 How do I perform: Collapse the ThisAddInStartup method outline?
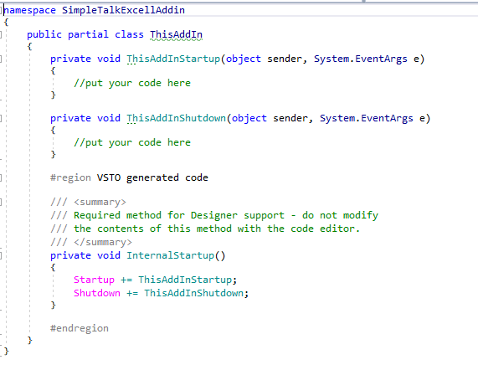1,59
